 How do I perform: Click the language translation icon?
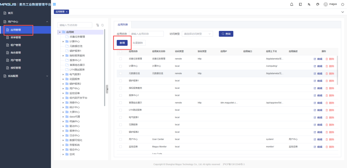pyautogui.click(x=309, y=4)
